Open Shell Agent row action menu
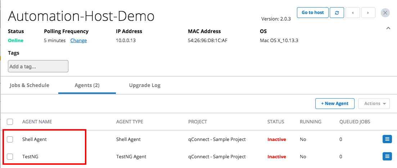 point(387,139)
